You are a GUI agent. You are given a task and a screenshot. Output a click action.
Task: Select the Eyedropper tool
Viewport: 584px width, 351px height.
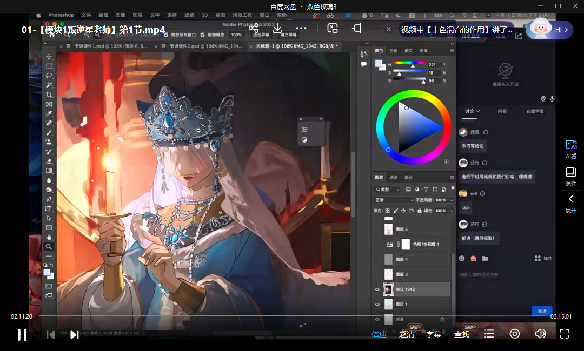[49, 114]
